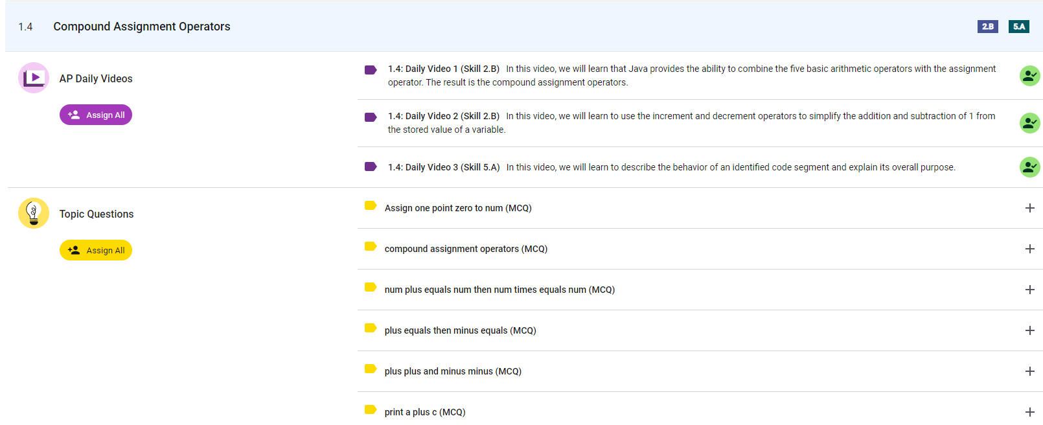Expand the 'plus plus and minus minus' question

(1029, 371)
